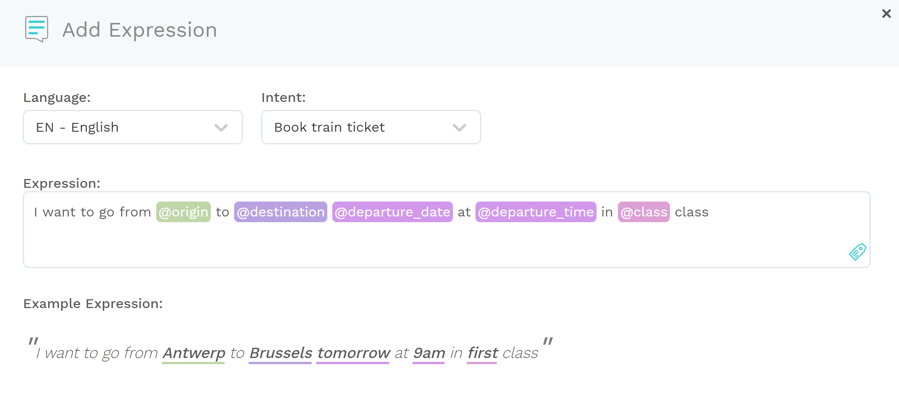The height and width of the screenshot is (397, 899).
Task: Close the Add Expression dialog
Action: click(x=886, y=14)
